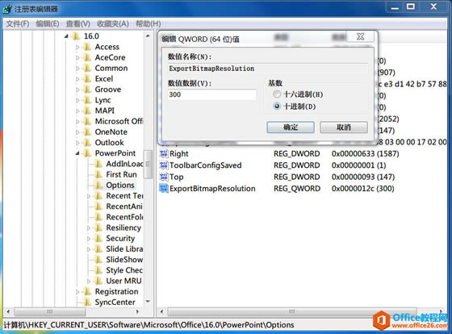Click the AceCore folder icon
Viewport: 452px width, 334px height.
(88, 57)
